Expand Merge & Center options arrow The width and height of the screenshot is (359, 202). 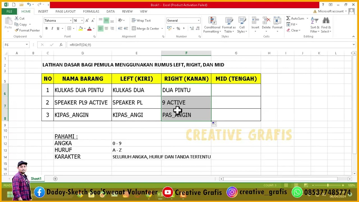[x=162, y=28]
